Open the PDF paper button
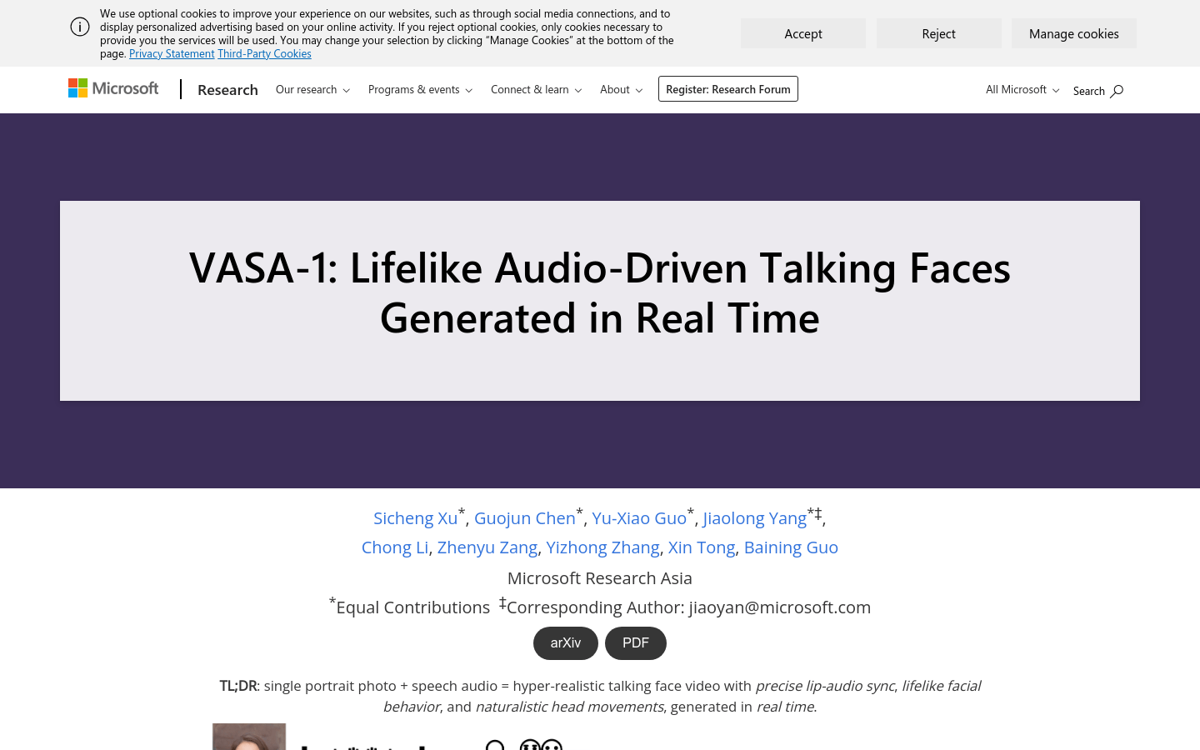1200x750 pixels. [636, 643]
